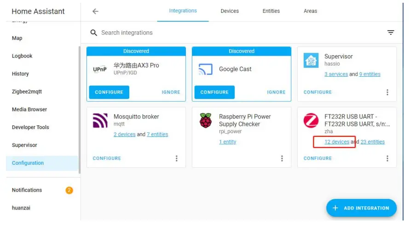Switch to the Entities tab

271,11
